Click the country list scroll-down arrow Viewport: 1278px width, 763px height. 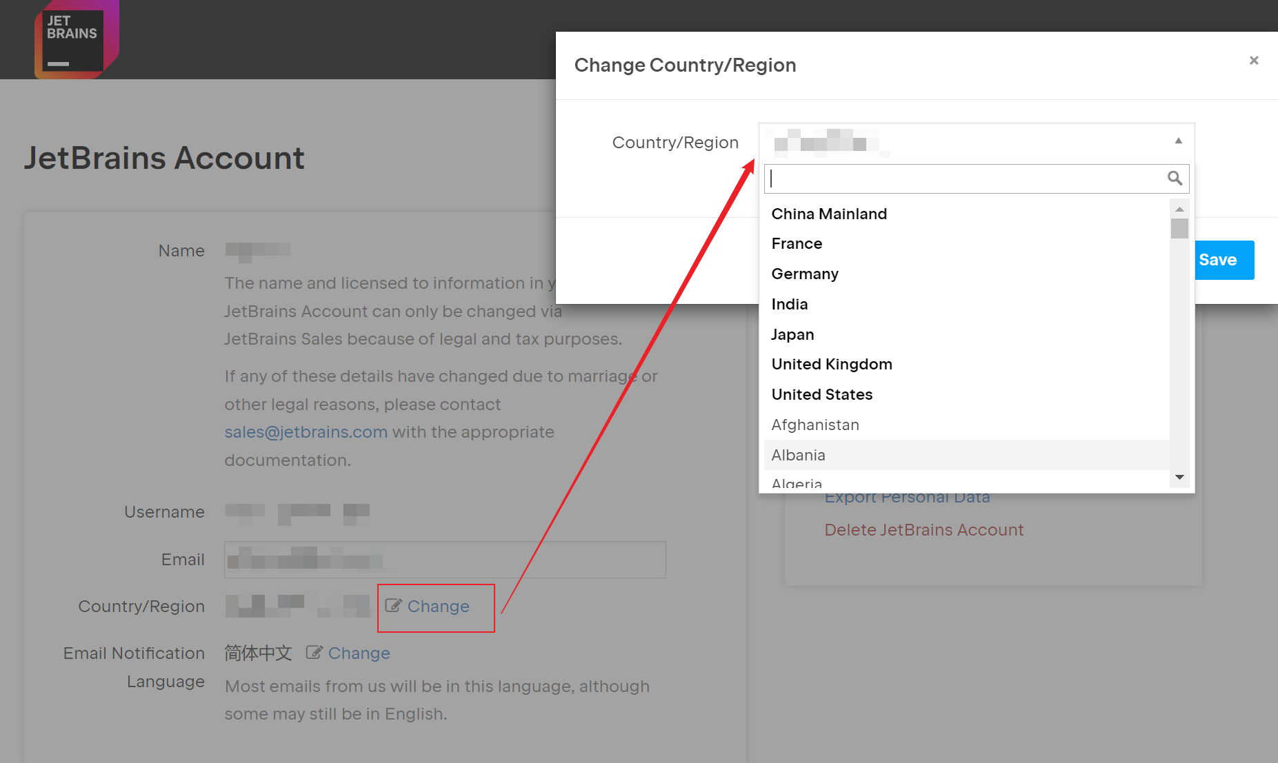point(1179,477)
